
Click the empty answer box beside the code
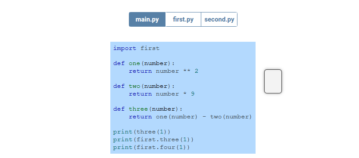[273, 81]
